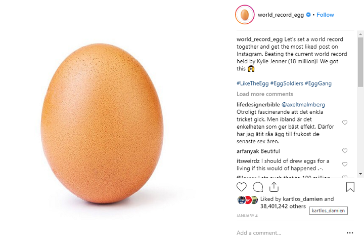Open the kartlos_damien profile link
The image size is (364, 243).
tap(302, 199)
